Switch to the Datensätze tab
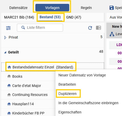The image size is (122, 116). [18, 8]
